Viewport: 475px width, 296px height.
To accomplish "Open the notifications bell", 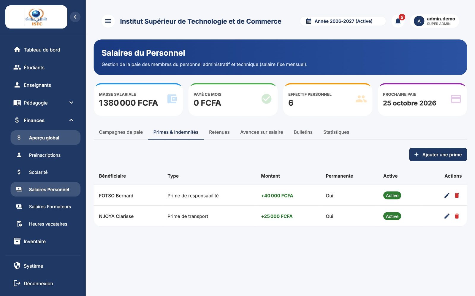I will [x=398, y=21].
